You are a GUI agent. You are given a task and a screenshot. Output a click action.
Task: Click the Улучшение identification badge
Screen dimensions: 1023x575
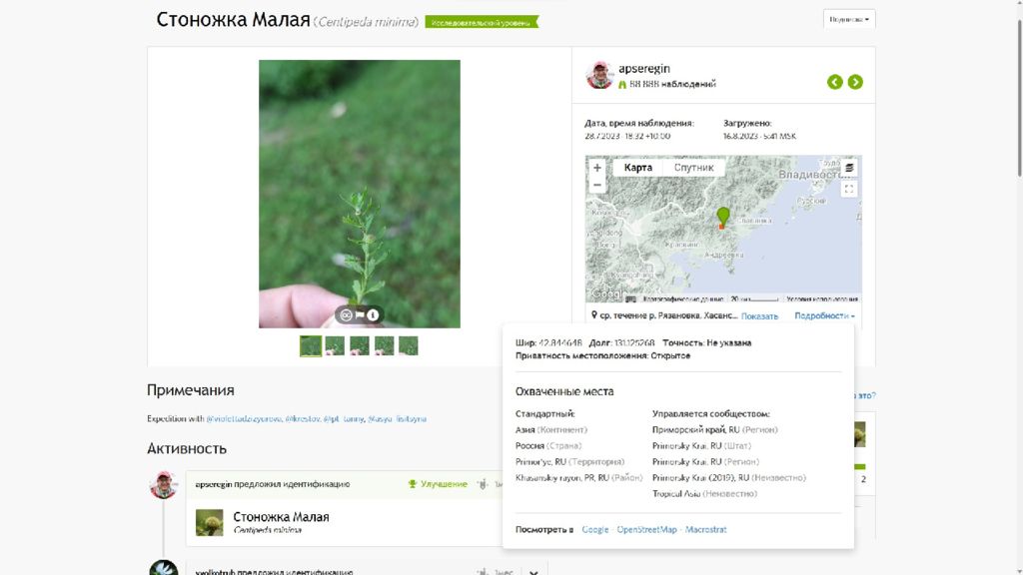(438, 484)
